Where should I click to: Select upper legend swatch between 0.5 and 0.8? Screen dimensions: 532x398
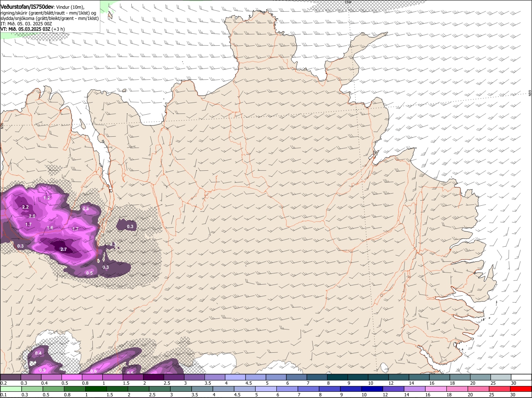(x=71, y=377)
